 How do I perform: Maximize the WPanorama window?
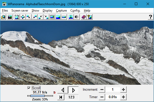[136, 4]
